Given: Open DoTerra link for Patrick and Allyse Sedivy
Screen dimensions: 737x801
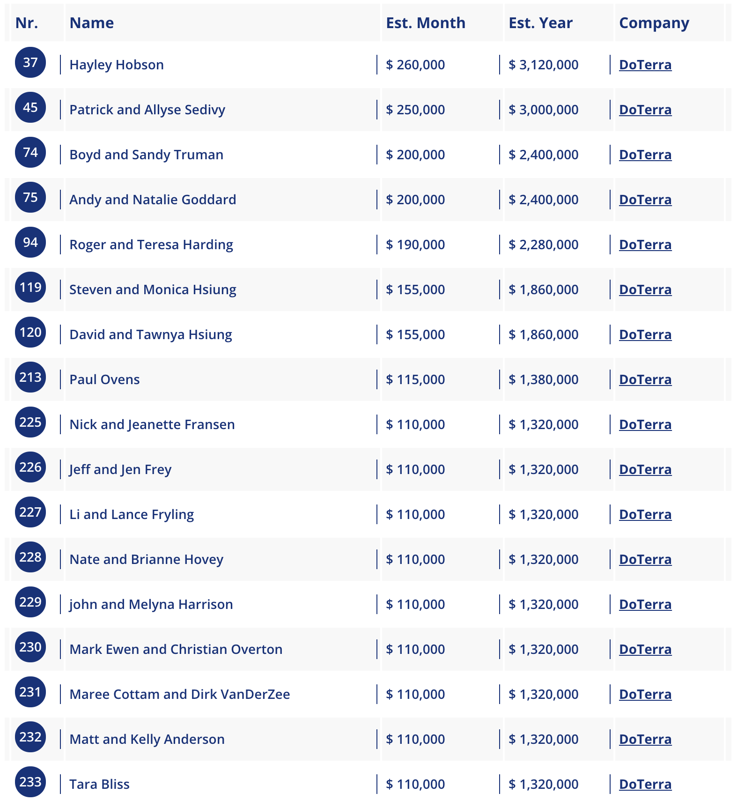Looking at the screenshot, I should point(645,110).
